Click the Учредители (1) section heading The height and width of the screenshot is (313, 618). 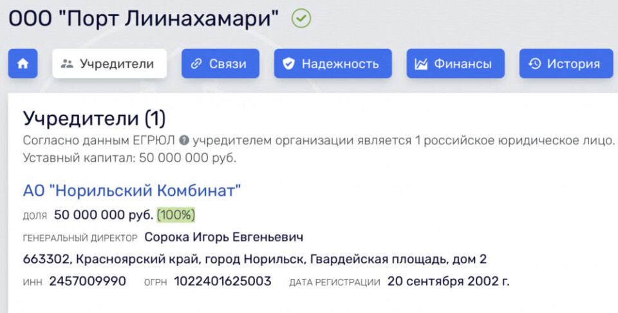coord(94,119)
